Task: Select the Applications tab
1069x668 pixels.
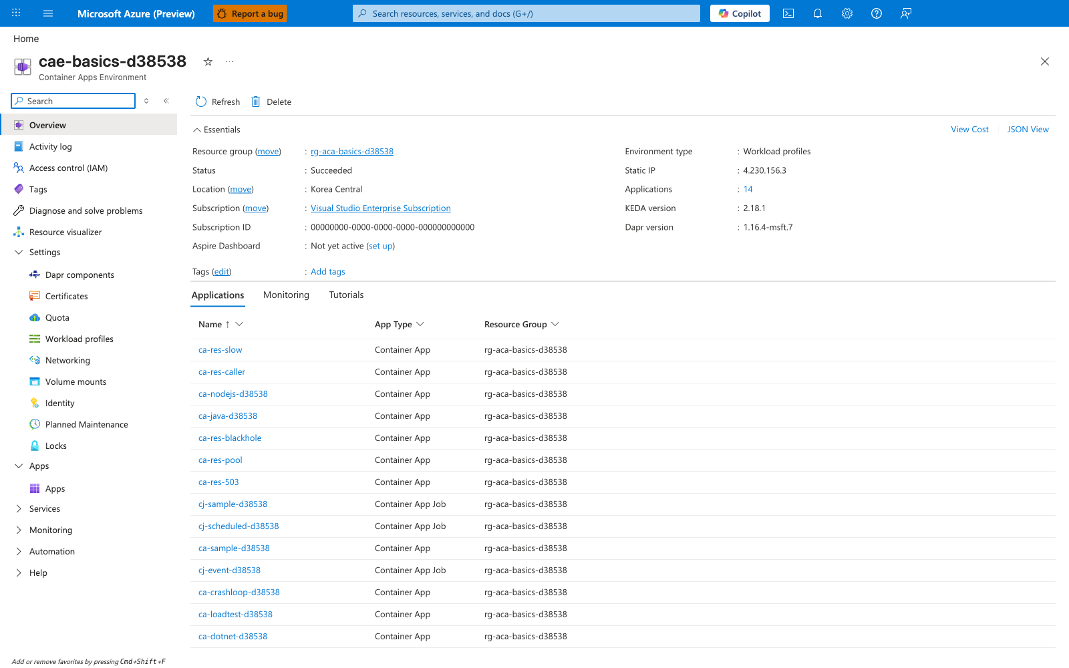Action: [x=218, y=295]
